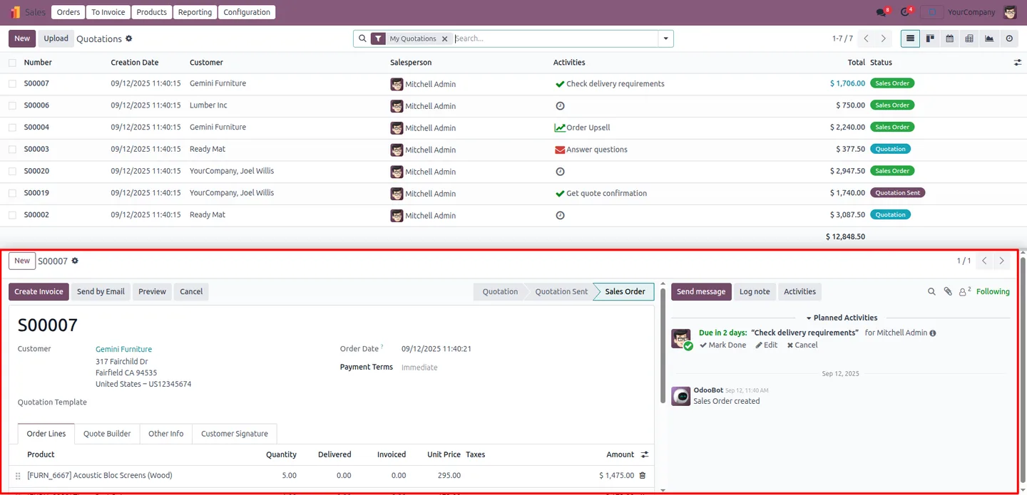
Task: Show activity info icon beside Mitchell Admin
Action: [933, 333]
